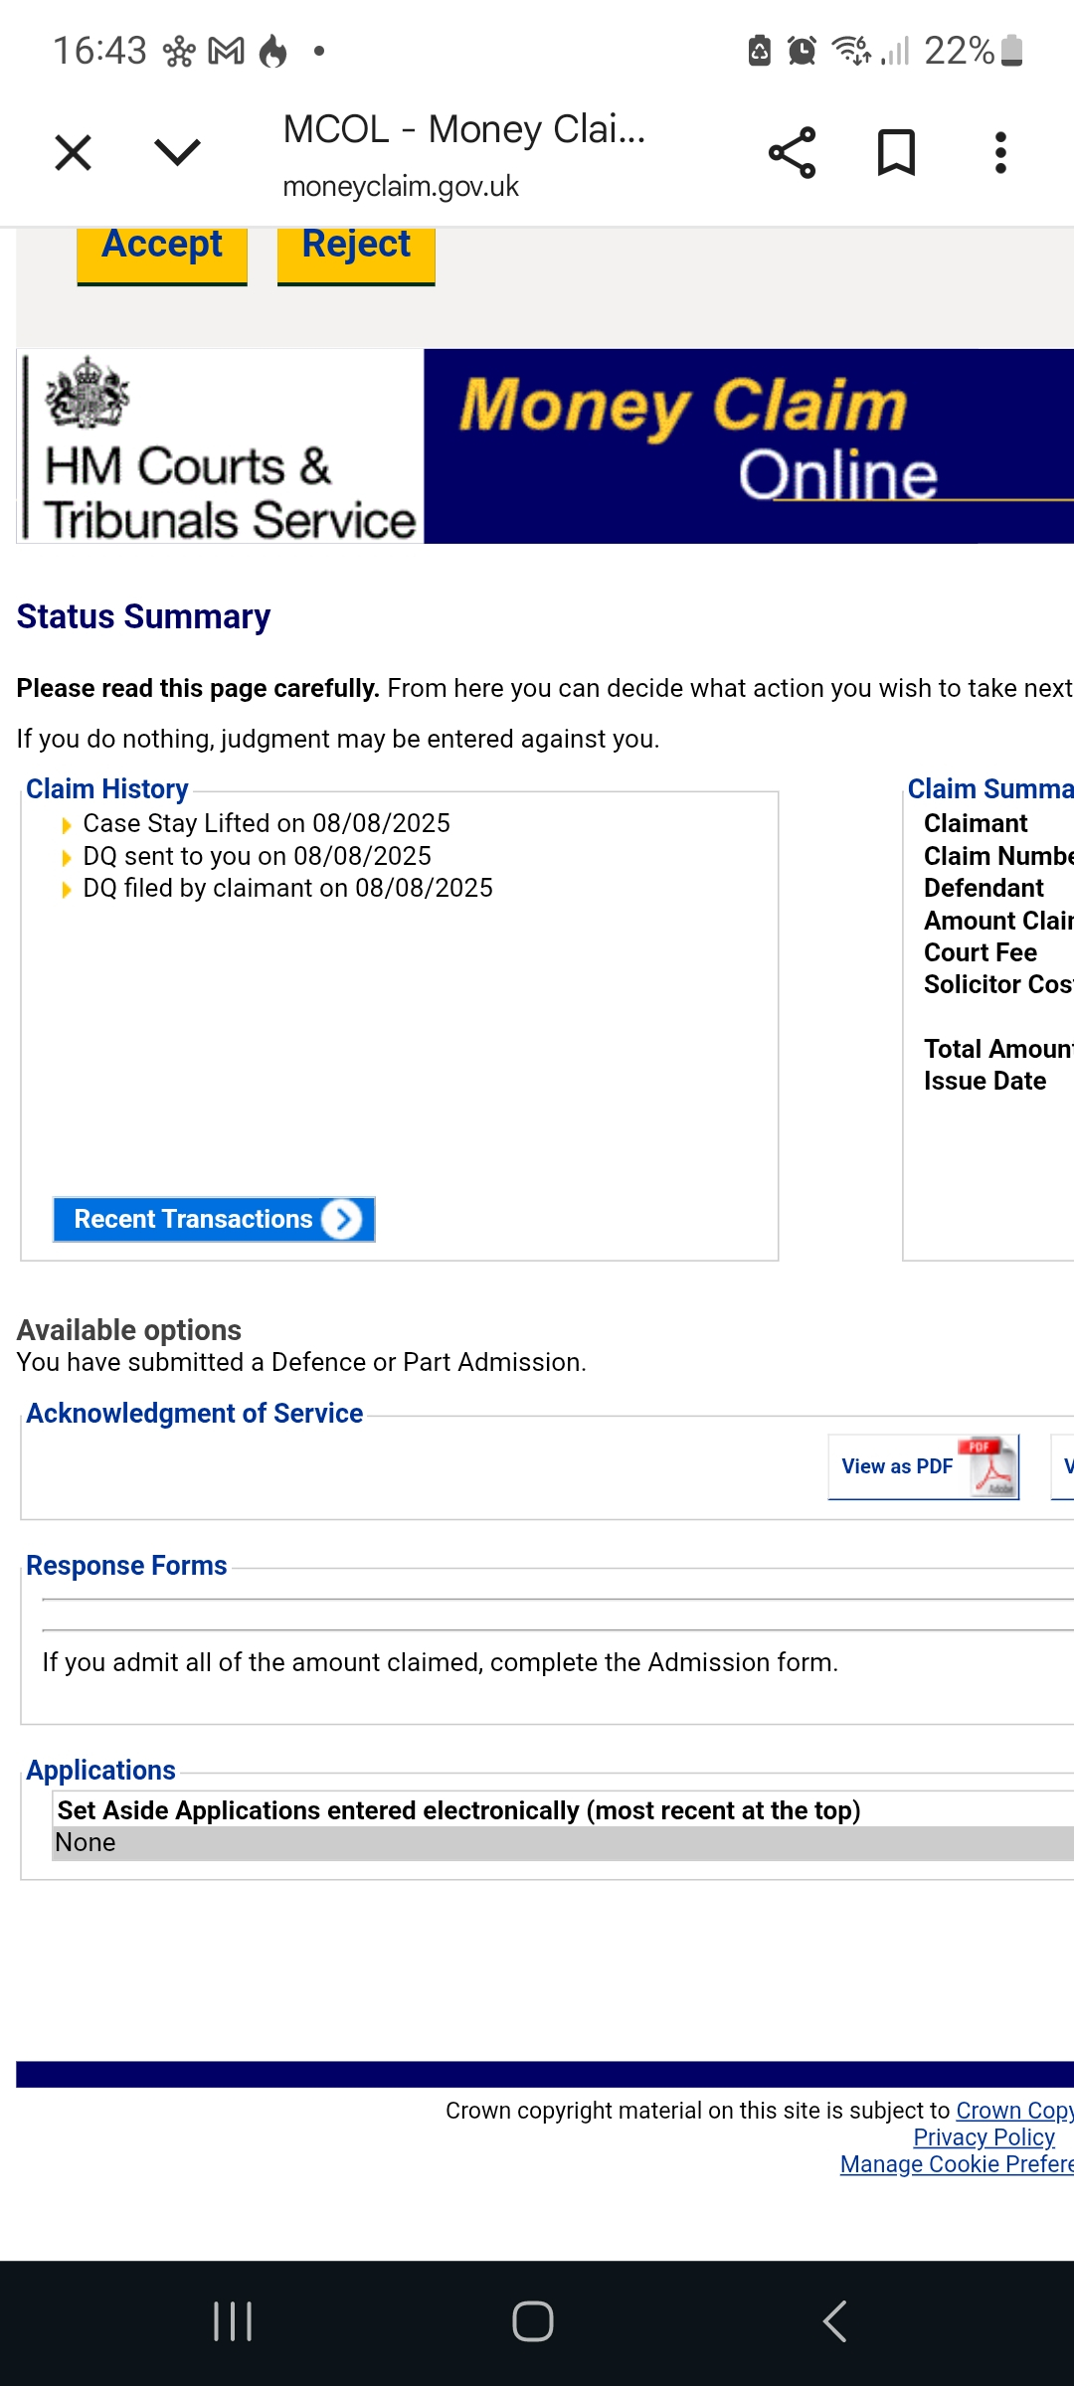Click the Recent Transactions arrow icon
Viewport: 1074px width, 2386px height.
click(x=343, y=1220)
